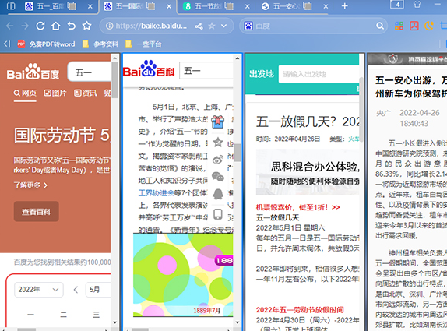Select the 图片 results category
The height and width of the screenshot is (331, 447).
click(55, 93)
